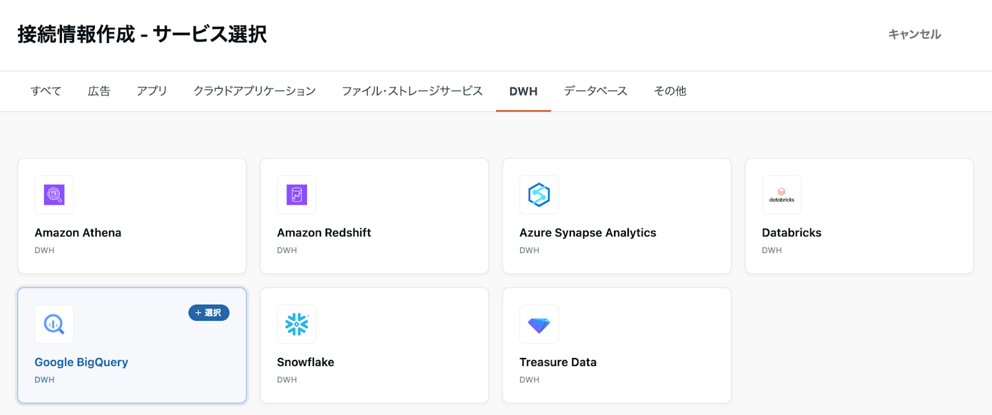Image resolution: width=992 pixels, height=415 pixels.
Task: Click the Databricks logo icon
Action: (x=781, y=195)
